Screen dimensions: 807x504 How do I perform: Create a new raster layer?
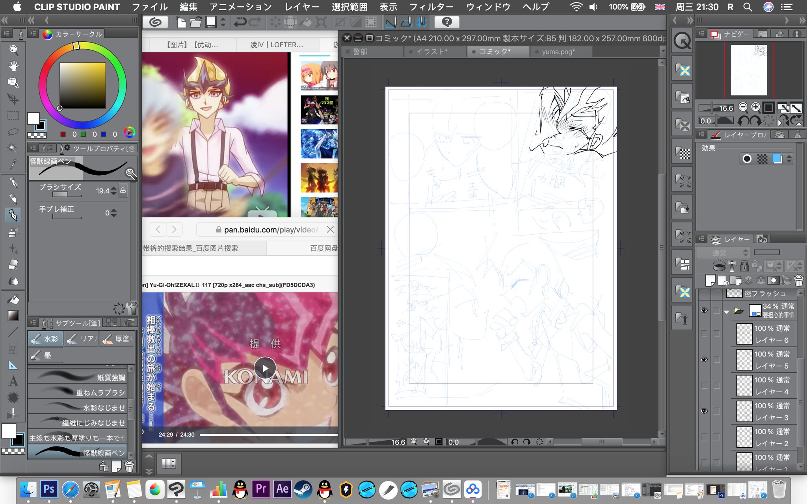(710, 280)
